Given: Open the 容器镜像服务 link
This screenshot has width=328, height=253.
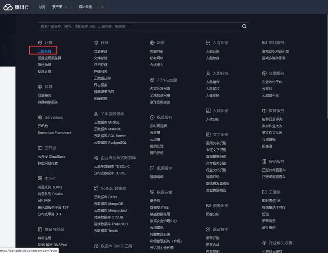Looking at the screenshot, I should click(48, 102).
